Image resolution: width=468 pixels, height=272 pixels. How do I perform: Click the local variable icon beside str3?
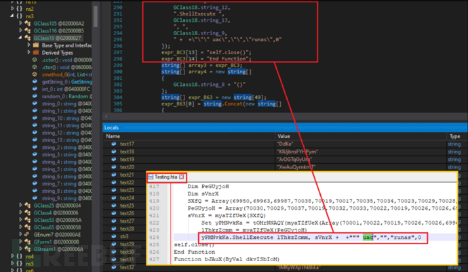tap(114, 236)
